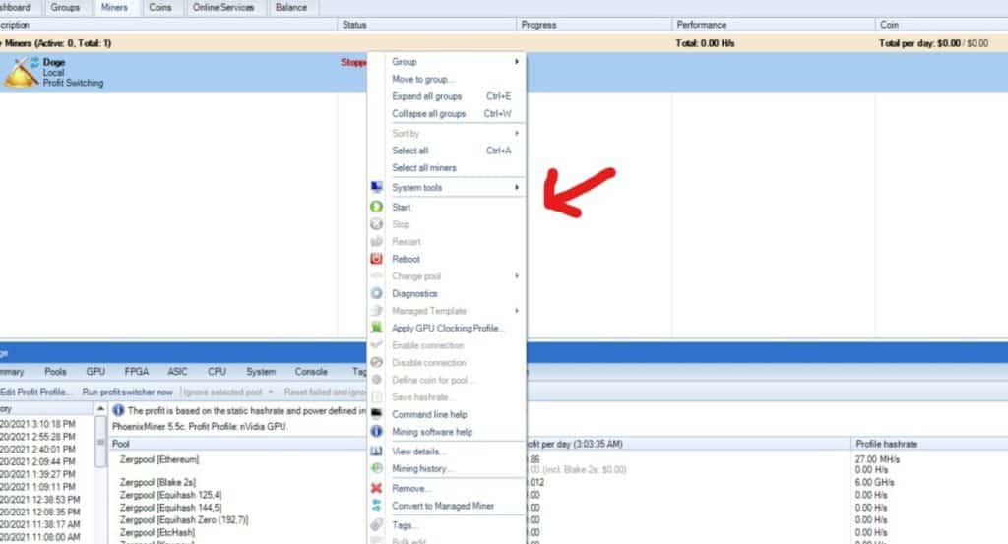This screenshot has width=1008, height=544.
Task: Switch to the Miners tab
Action: (114, 8)
